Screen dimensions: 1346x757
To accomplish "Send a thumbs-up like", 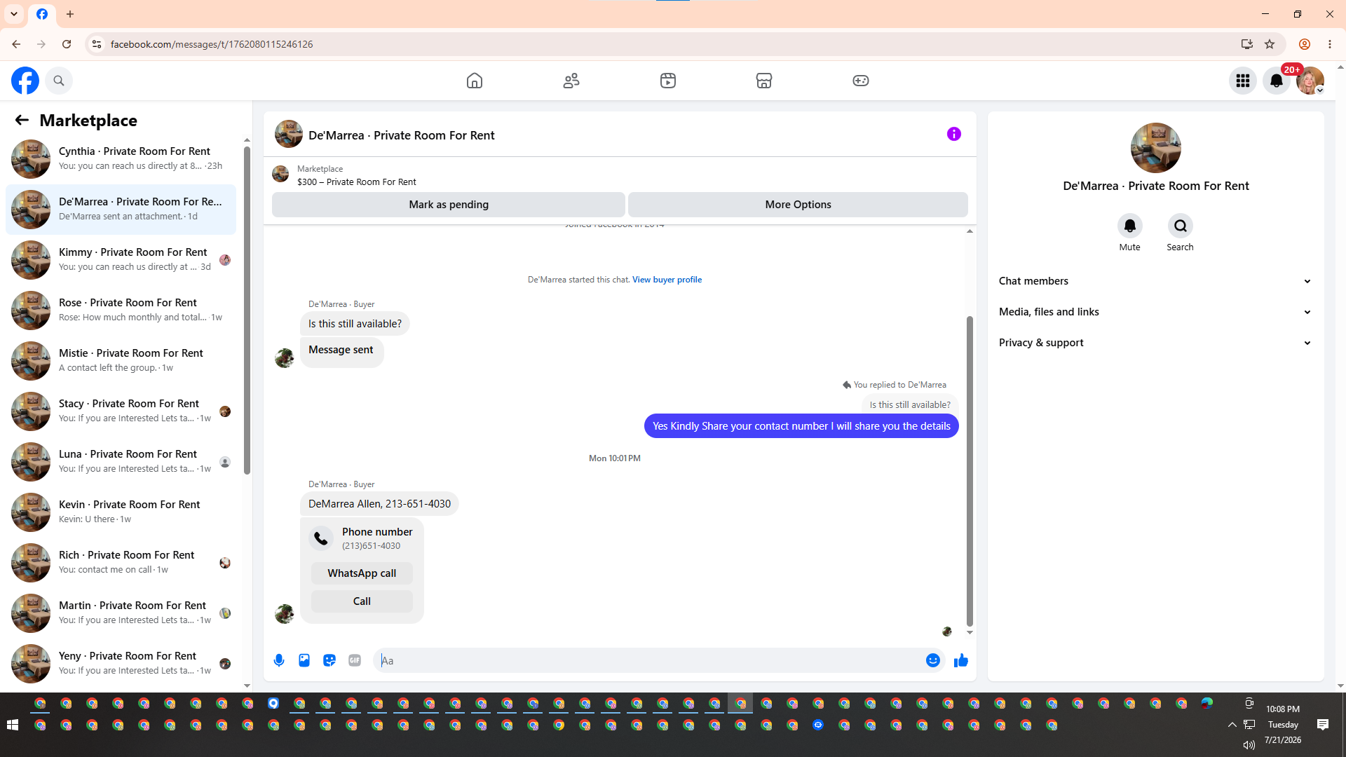I will click(x=961, y=660).
